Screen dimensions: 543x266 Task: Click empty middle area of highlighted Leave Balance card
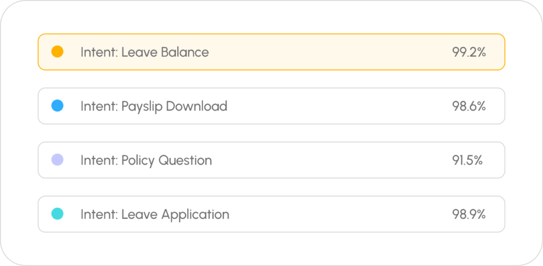point(329,52)
